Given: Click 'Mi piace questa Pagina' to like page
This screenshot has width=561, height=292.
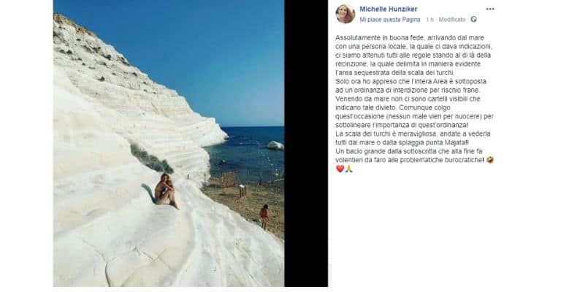Looking at the screenshot, I should (x=389, y=20).
